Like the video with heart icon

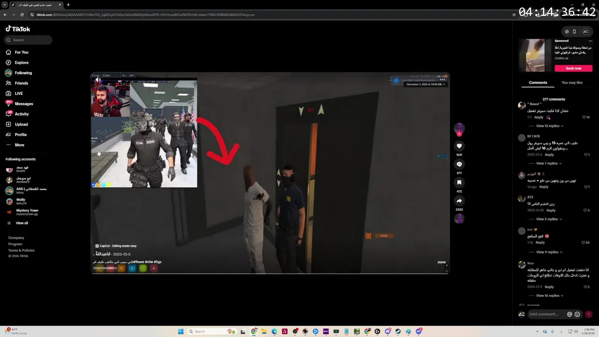[459, 146]
